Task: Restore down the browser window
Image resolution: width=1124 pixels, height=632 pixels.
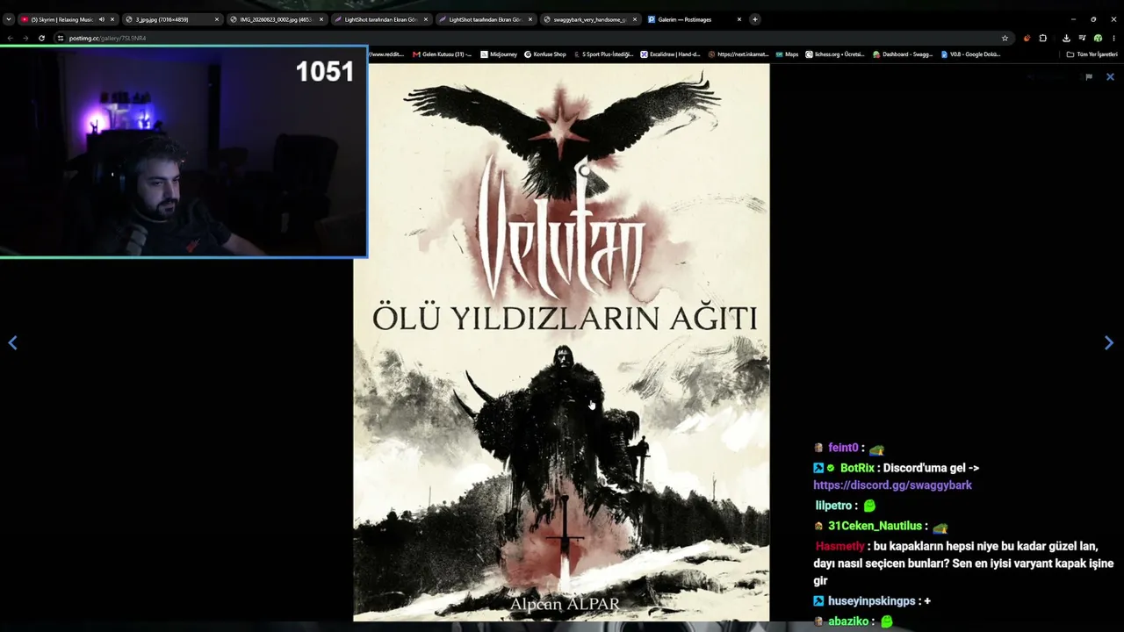Action: point(1093,19)
